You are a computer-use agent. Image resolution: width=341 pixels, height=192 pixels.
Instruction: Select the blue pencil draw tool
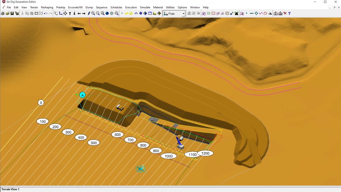tap(89, 13)
